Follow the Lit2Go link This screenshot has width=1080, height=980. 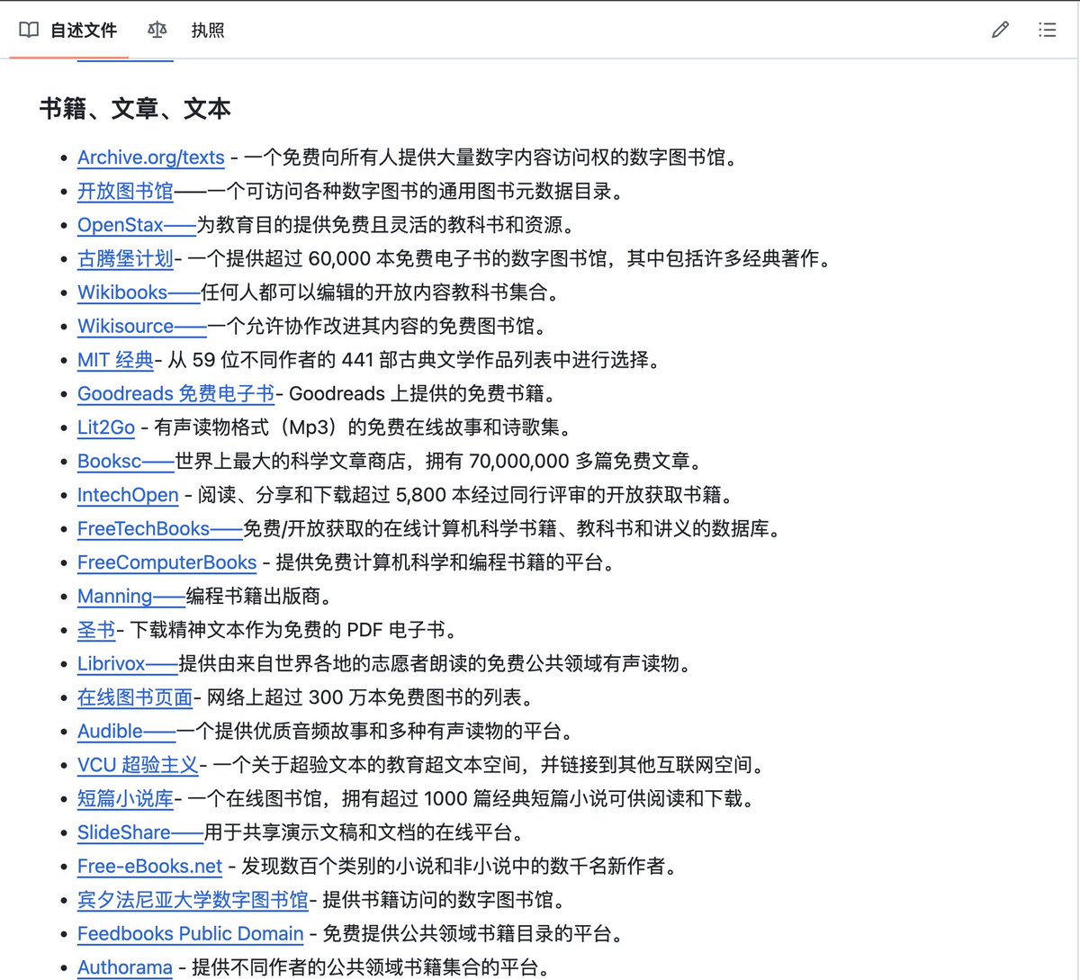coord(106,427)
